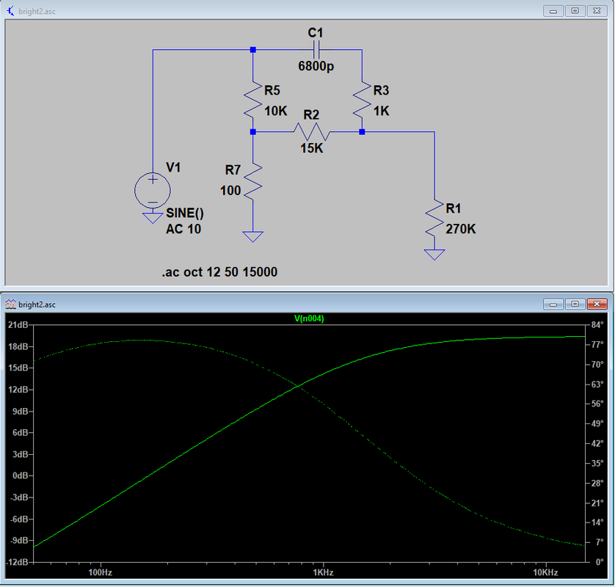Click the waveform window title bright2.asc
Image resolution: width=615 pixels, height=587 pixels.
[x=37, y=305]
